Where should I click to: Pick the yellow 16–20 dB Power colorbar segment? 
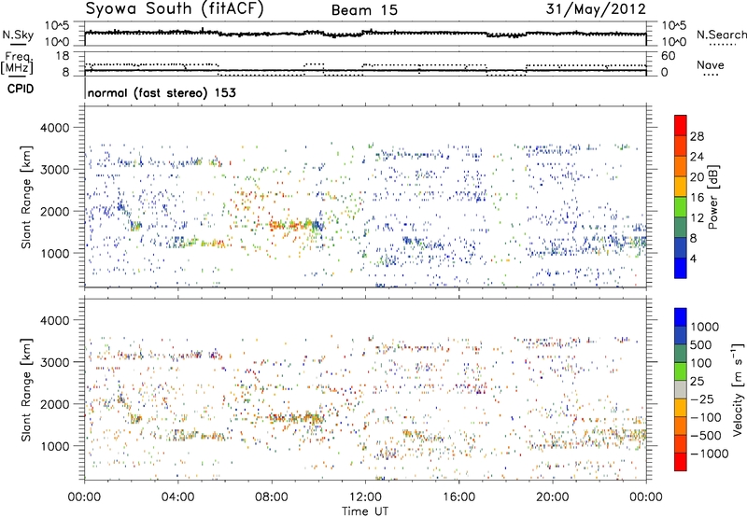pos(681,186)
